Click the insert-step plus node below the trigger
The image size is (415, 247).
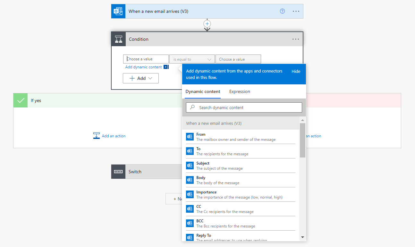tap(207, 23)
